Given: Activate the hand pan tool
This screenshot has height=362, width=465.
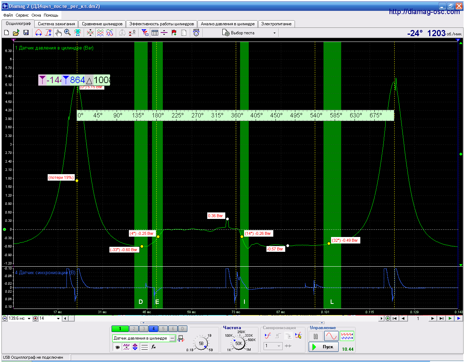Looking at the screenshot, I should (58, 33).
